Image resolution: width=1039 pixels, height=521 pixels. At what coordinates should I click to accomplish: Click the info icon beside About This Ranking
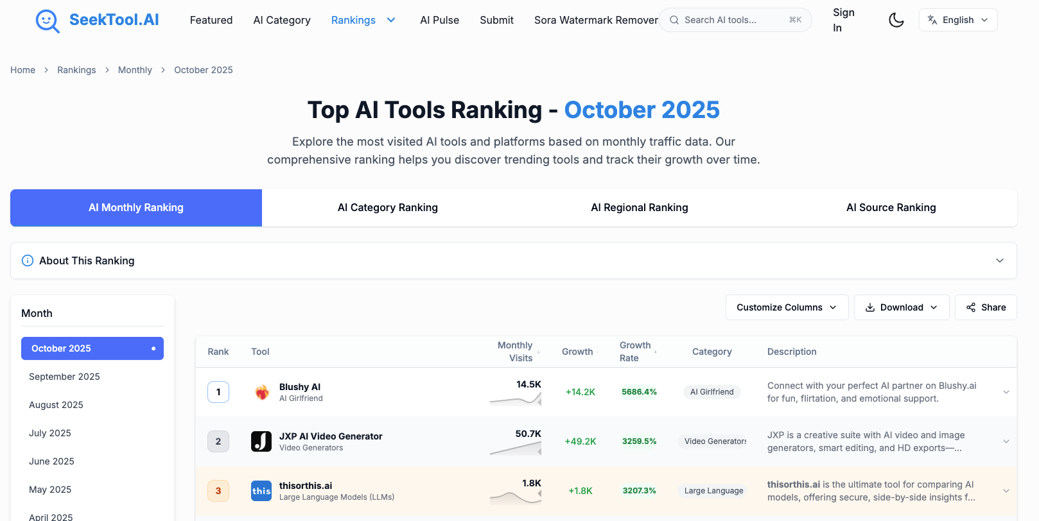[x=28, y=260]
